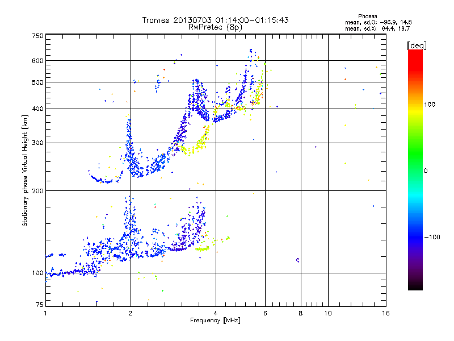
Task: Click the x-axis tick label '6'
Action: [x=265, y=313]
